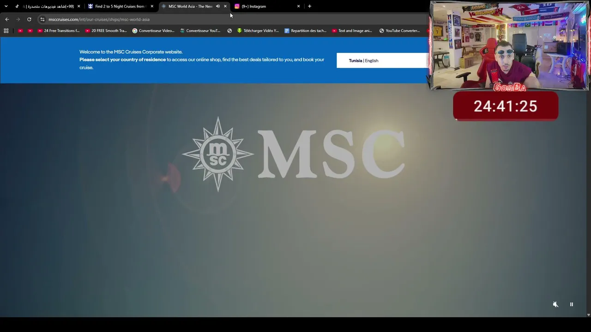591x332 pixels.
Task: Reload the current page
Action: tap(29, 19)
